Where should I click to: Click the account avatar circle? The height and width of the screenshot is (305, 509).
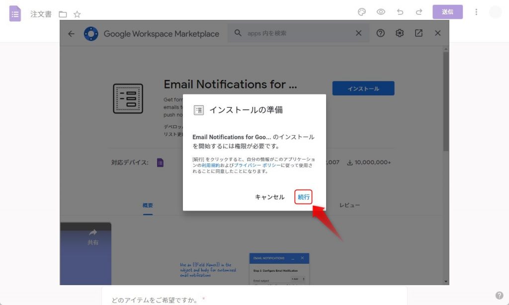tap(496, 12)
